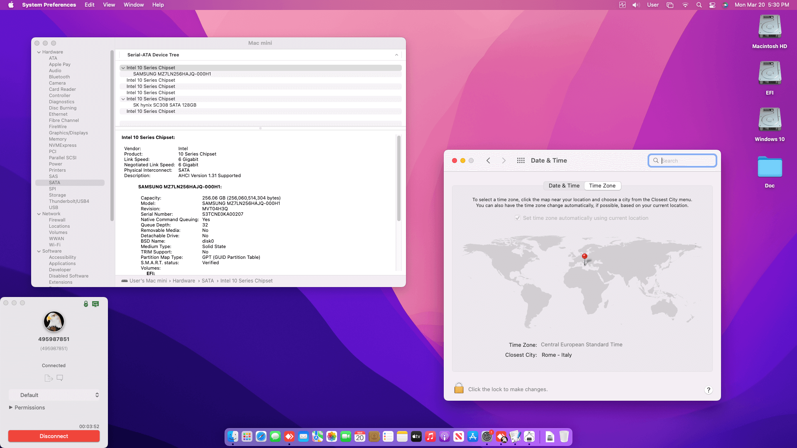Click the green security lock icon

[x=86, y=304]
